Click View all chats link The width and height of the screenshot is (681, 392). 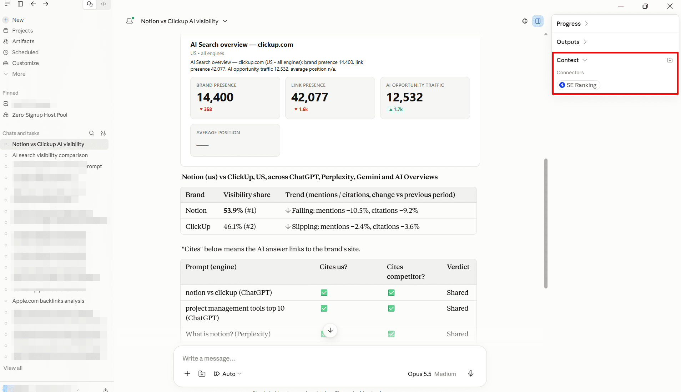13,368
